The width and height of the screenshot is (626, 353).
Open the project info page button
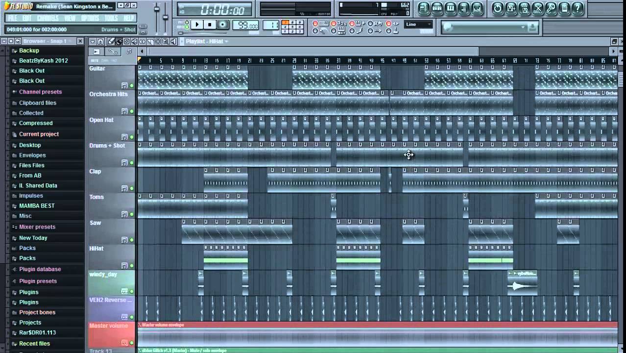(x=564, y=8)
